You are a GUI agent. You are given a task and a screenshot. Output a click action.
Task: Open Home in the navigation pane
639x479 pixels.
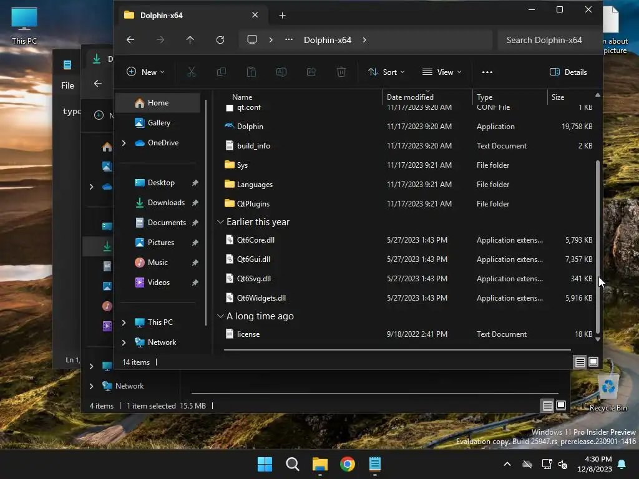coord(158,103)
